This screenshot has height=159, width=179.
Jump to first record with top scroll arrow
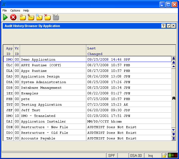[173, 58]
